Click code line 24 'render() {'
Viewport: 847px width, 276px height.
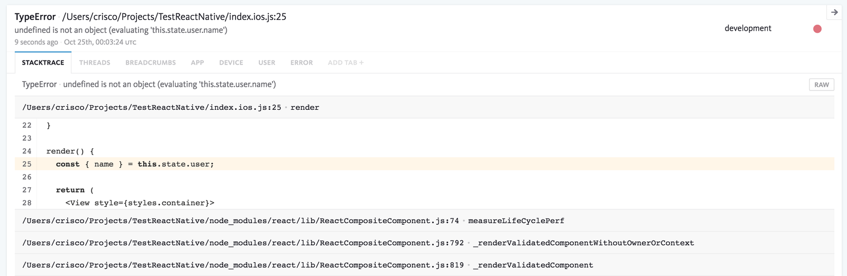(70, 151)
